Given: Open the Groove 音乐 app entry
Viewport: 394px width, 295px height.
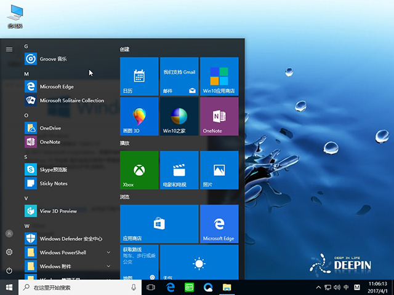Looking at the screenshot, I should (x=53, y=59).
